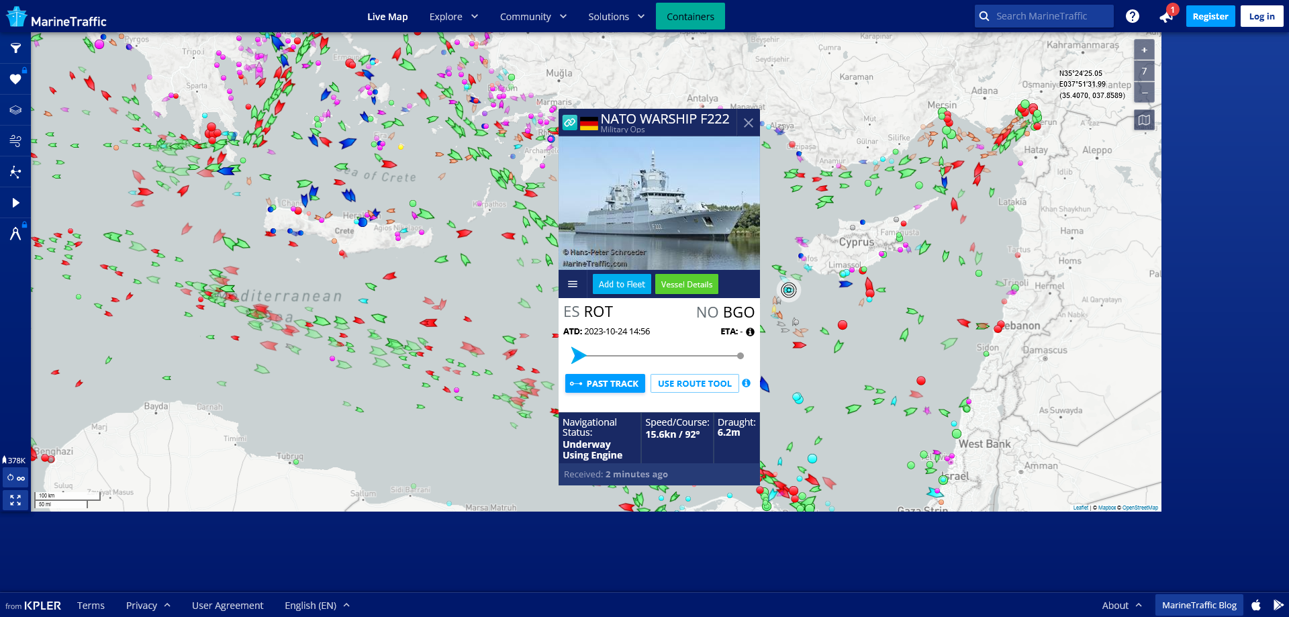Open Vessel Details for the warship

click(687, 284)
